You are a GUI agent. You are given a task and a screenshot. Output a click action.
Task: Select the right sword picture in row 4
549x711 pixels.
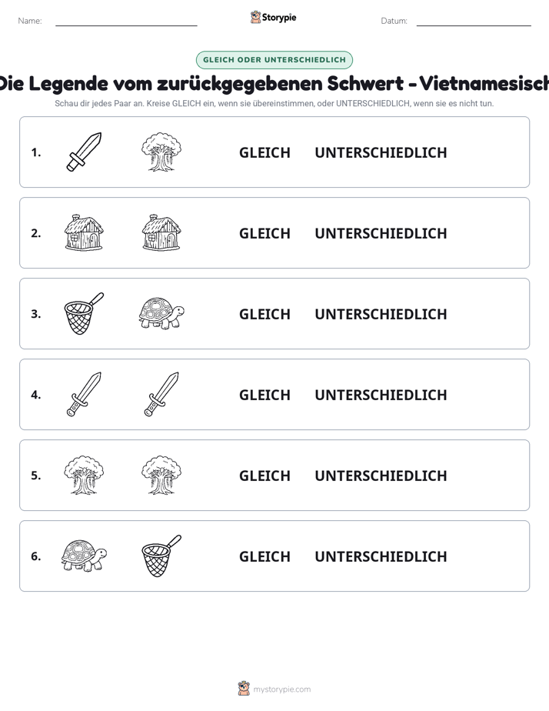point(161,394)
